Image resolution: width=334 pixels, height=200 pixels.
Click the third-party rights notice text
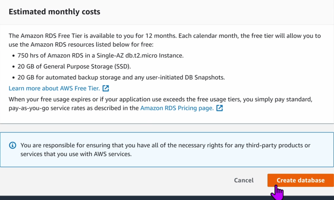[x=165, y=150]
